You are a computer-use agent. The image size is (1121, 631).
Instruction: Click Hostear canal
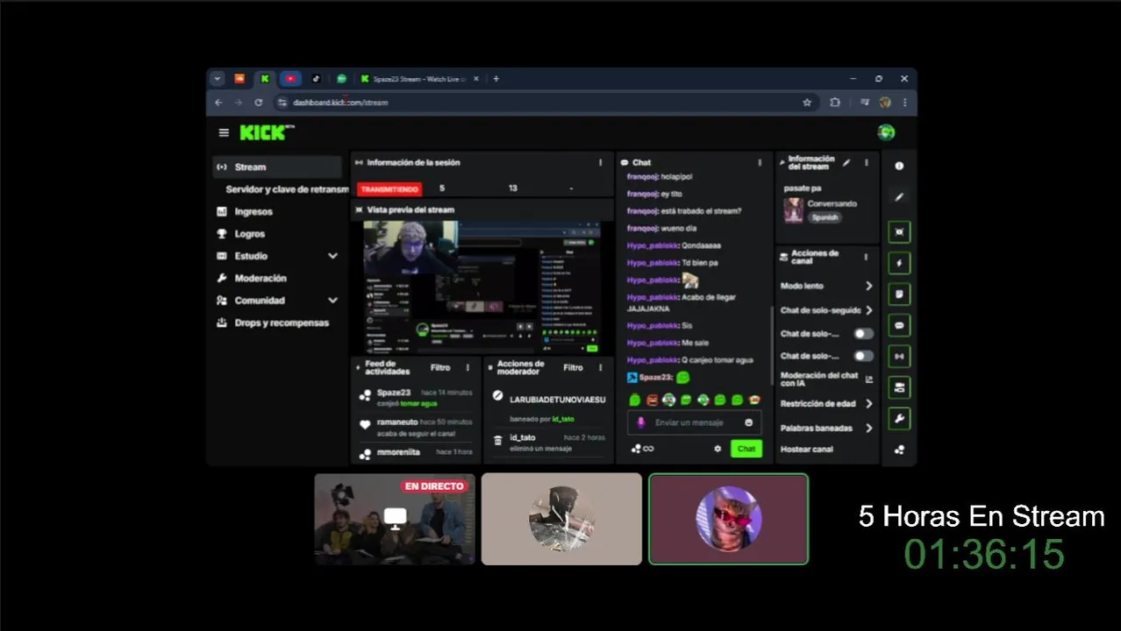point(807,450)
